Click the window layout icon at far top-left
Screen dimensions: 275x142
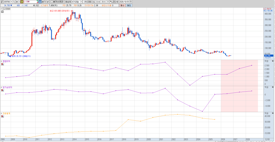2,2
